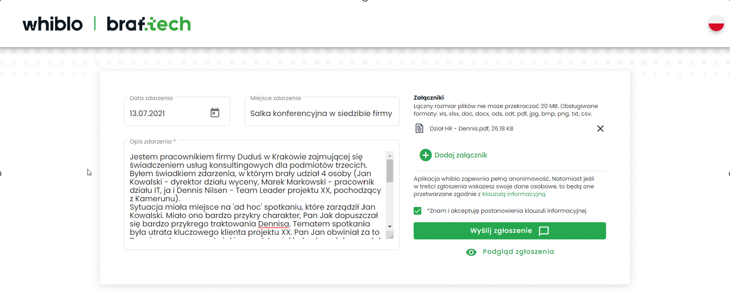Click scroll-down arrow in description box
The width and height of the screenshot is (730, 307).
tap(390, 226)
